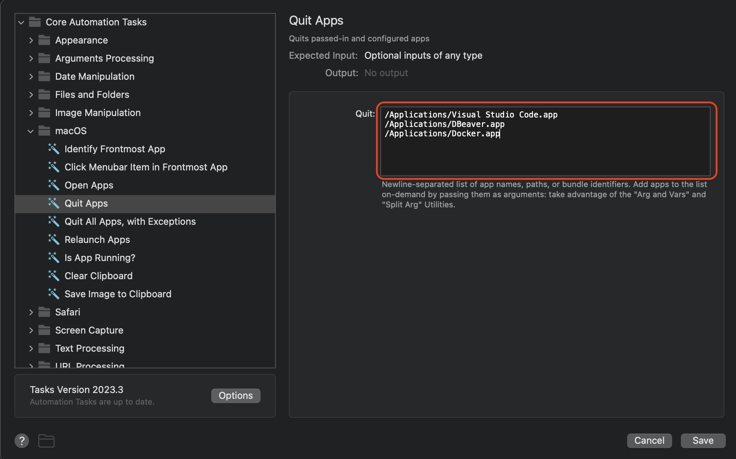Expand the Text Processing folder
The height and width of the screenshot is (459, 736).
tap(31, 348)
